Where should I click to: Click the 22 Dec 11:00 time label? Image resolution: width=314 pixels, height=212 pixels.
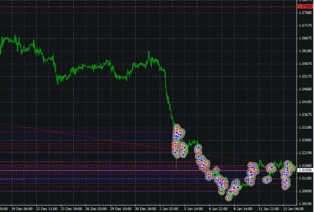(47, 208)
